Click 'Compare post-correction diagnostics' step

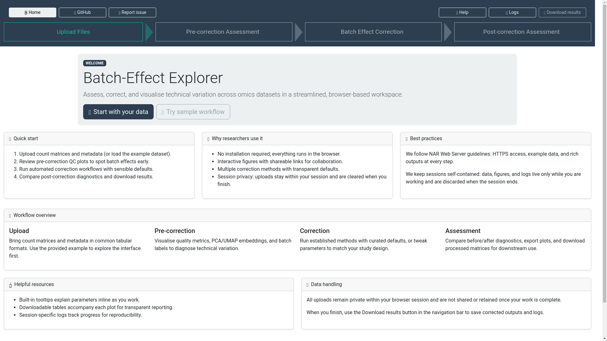[86, 177]
